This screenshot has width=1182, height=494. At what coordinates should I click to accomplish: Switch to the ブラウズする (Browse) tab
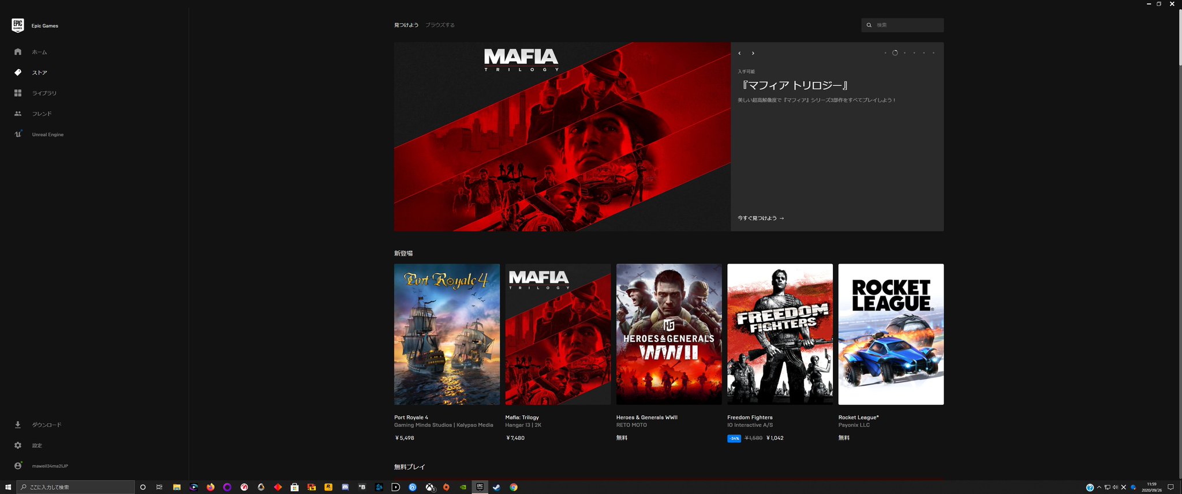tap(440, 25)
